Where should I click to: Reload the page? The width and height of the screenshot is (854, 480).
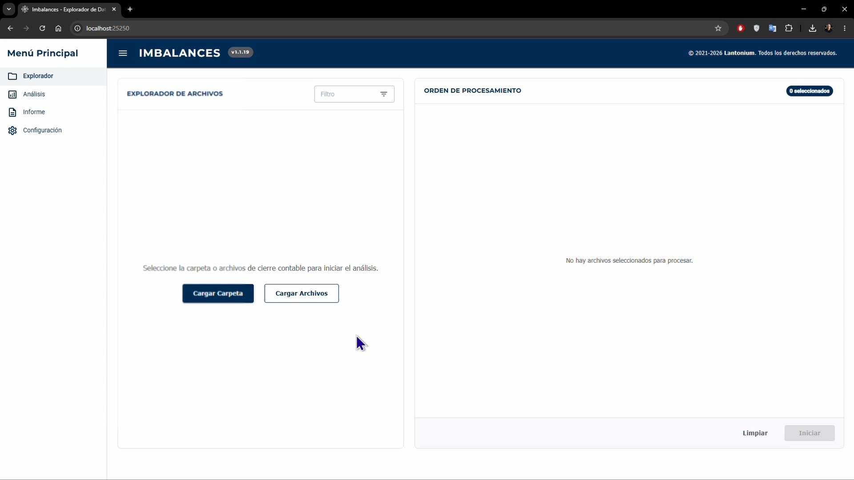42,28
